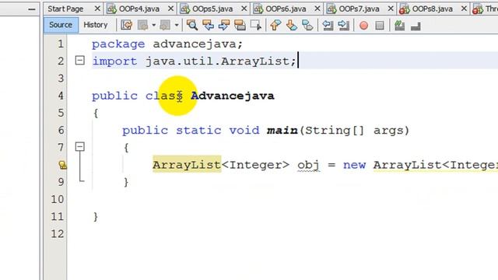Open the Back history dropdown arrow
498x280 pixels.
pos(154,25)
